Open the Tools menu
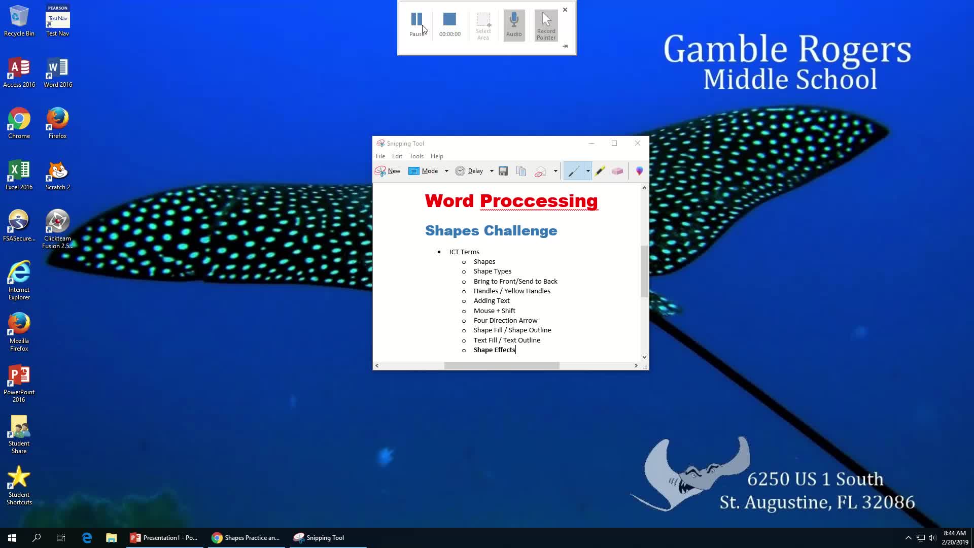 (x=416, y=156)
